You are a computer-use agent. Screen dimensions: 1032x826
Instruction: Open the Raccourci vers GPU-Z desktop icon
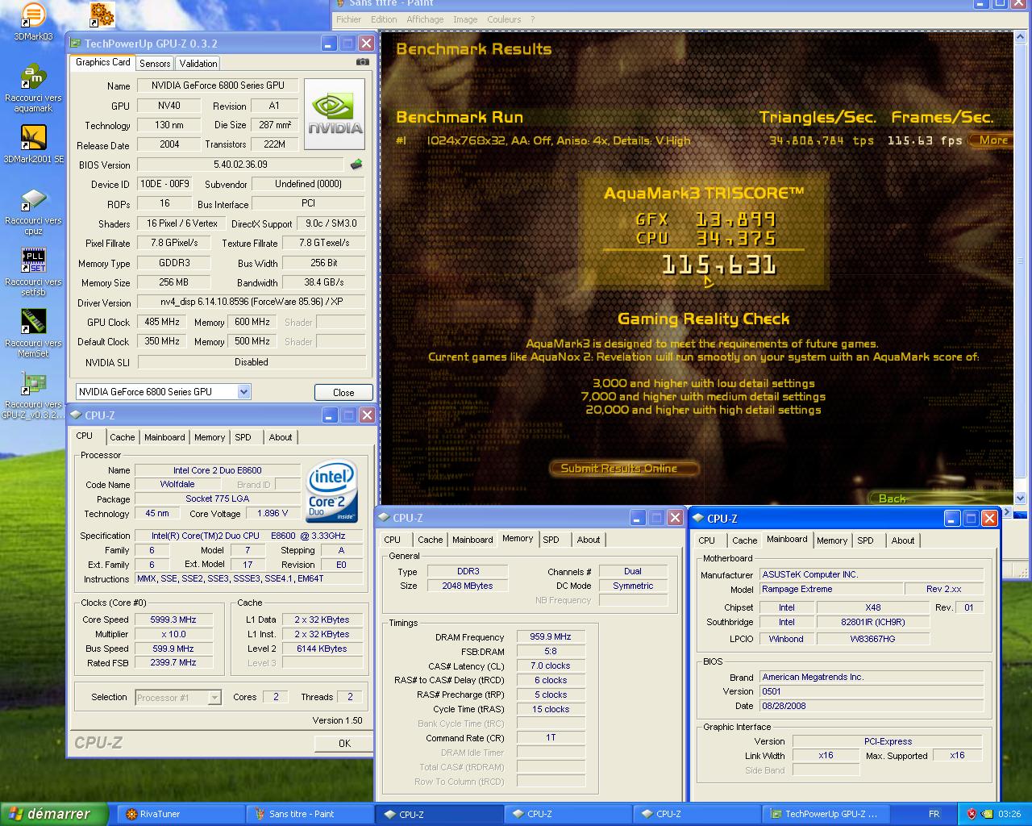tap(33, 395)
